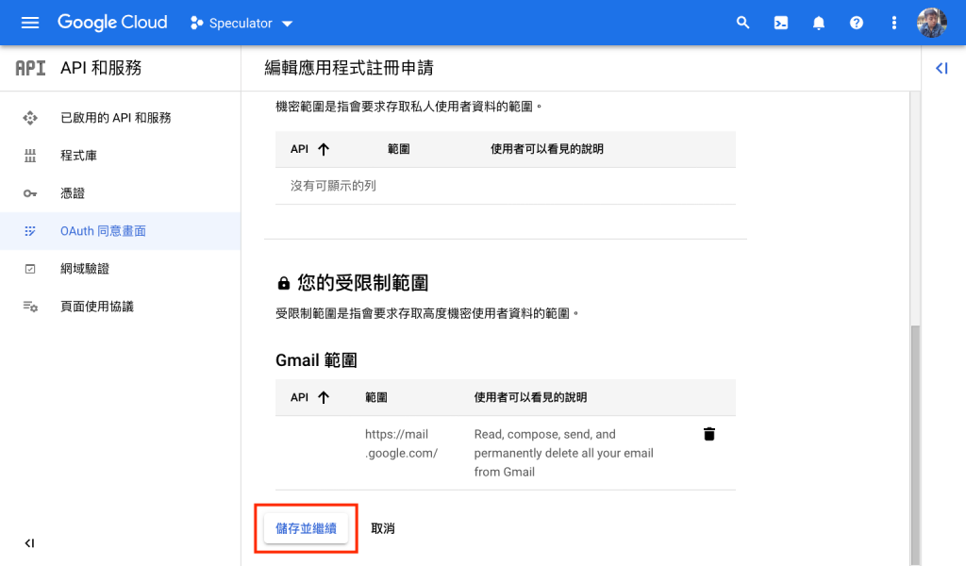Click 'Read, compose, send' scope description
The width and height of the screenshot is (966, 566).
[564, 453]
